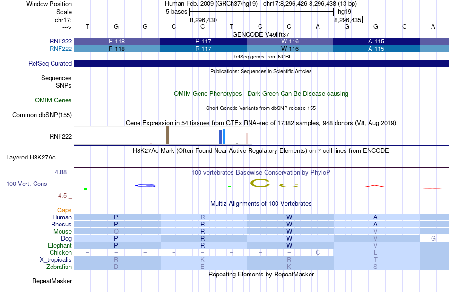Select the red A conservation logo letter
449x292 pixels.
[x=376, y=186]
